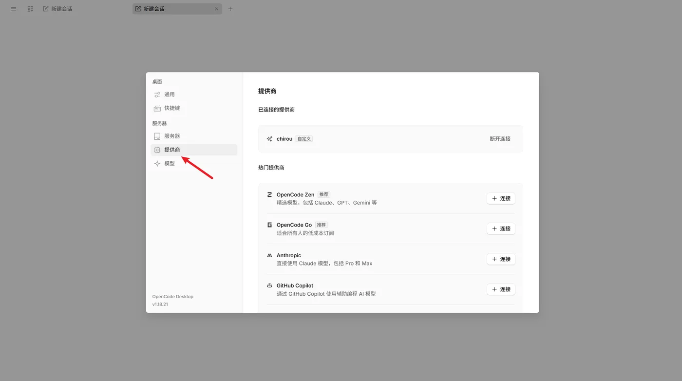Click the 桌面 section header in the sidebar
This screenshot has width=682, height=381.
click(x=157, y=82)
